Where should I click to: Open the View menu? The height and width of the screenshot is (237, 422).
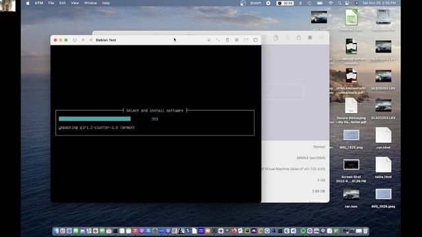pos(75,3)
